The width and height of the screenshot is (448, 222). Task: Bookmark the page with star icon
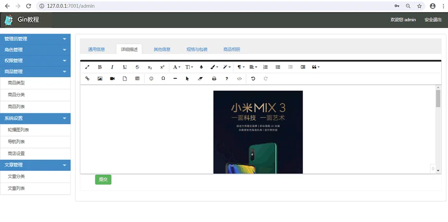pos(419,6)
